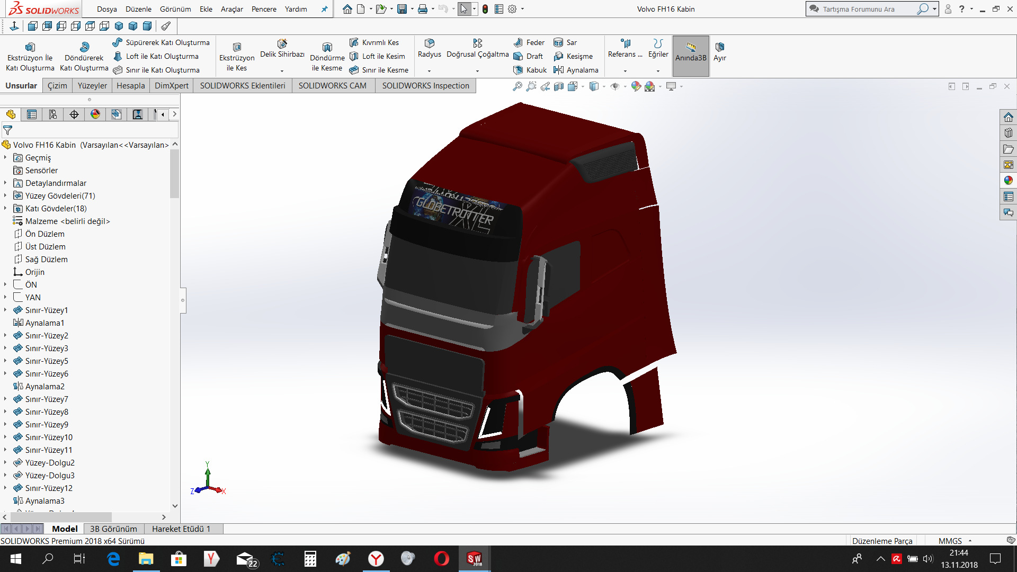
Task: Open the Araçlar menu
Action: pos(231,9)
